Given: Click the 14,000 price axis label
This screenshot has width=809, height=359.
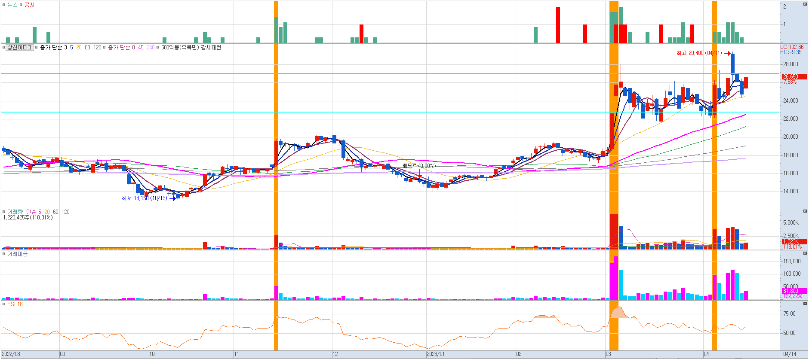Looking at the screenshot, I should click(791, 191).
